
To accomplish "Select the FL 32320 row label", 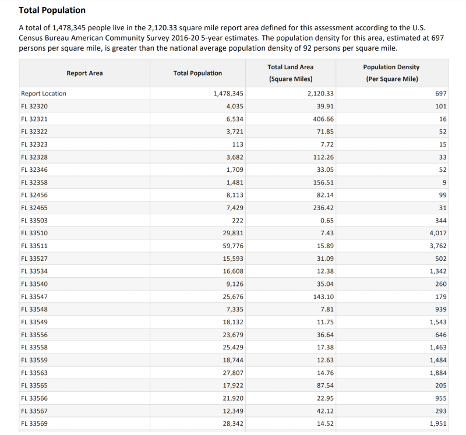I will point(34,106).
